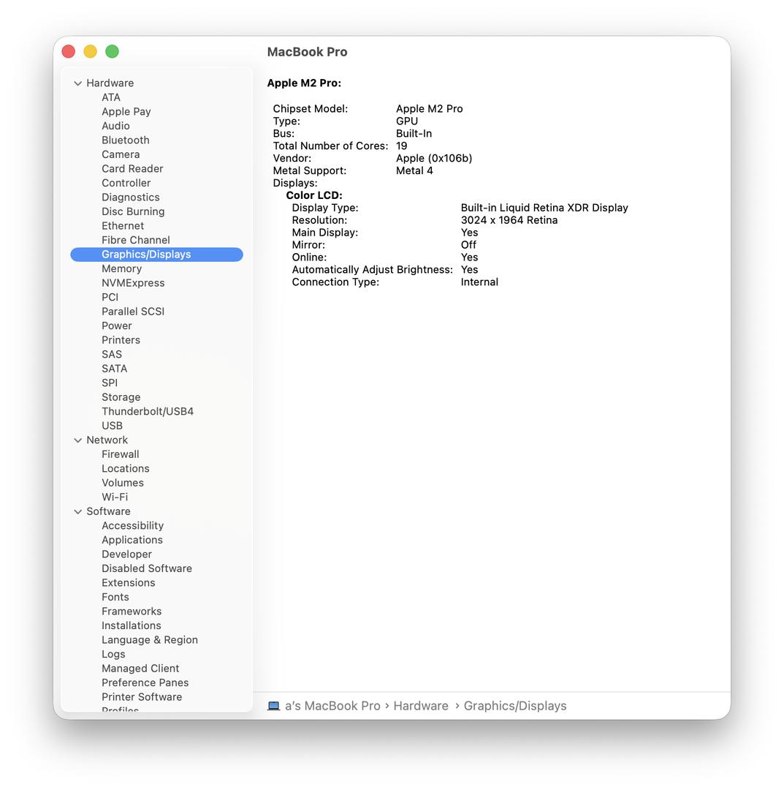Collapse the Network section chevron
This screenshot has height=790, width=784.
coord(77,440)
